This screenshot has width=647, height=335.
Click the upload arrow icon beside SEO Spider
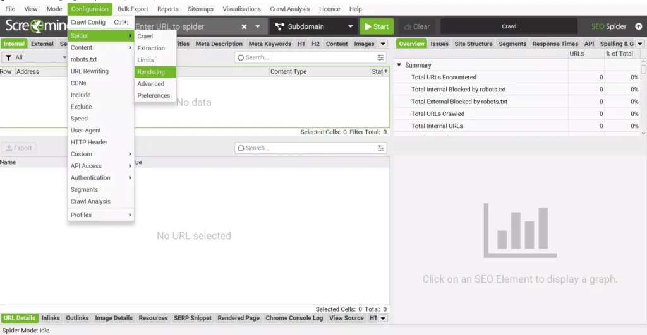638,26
